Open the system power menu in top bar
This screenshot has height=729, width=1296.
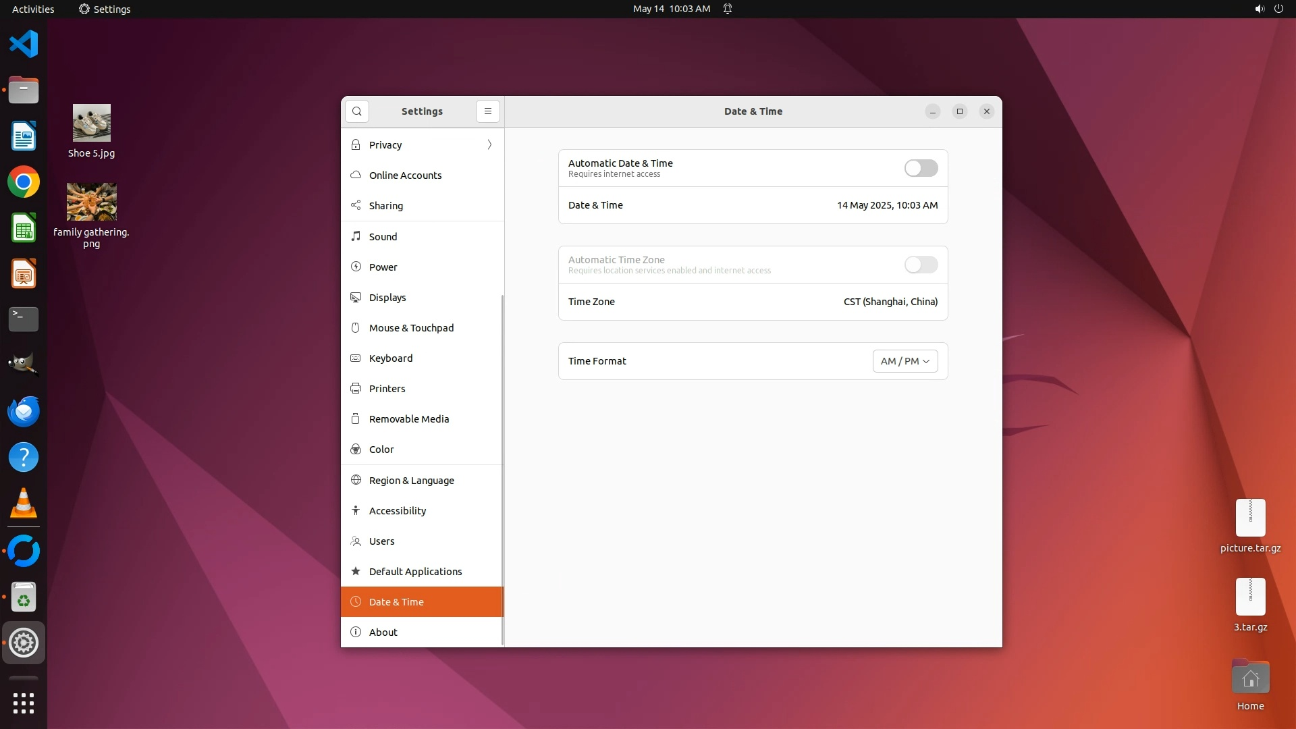click(x=1278, y=9)
